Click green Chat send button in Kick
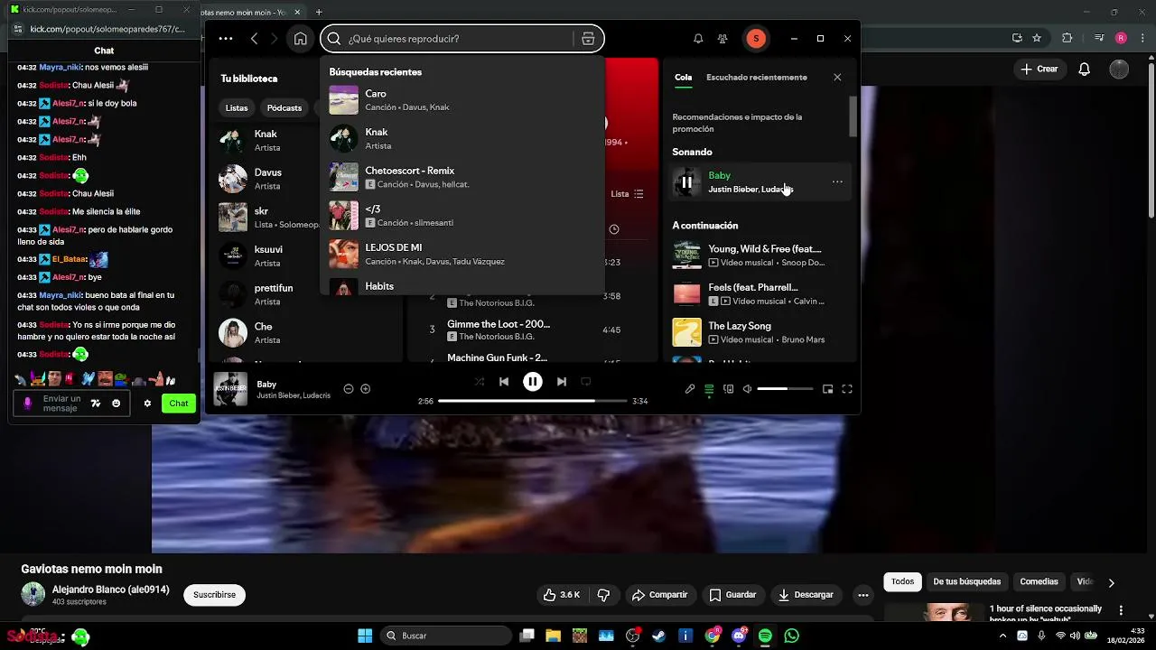 179,404
